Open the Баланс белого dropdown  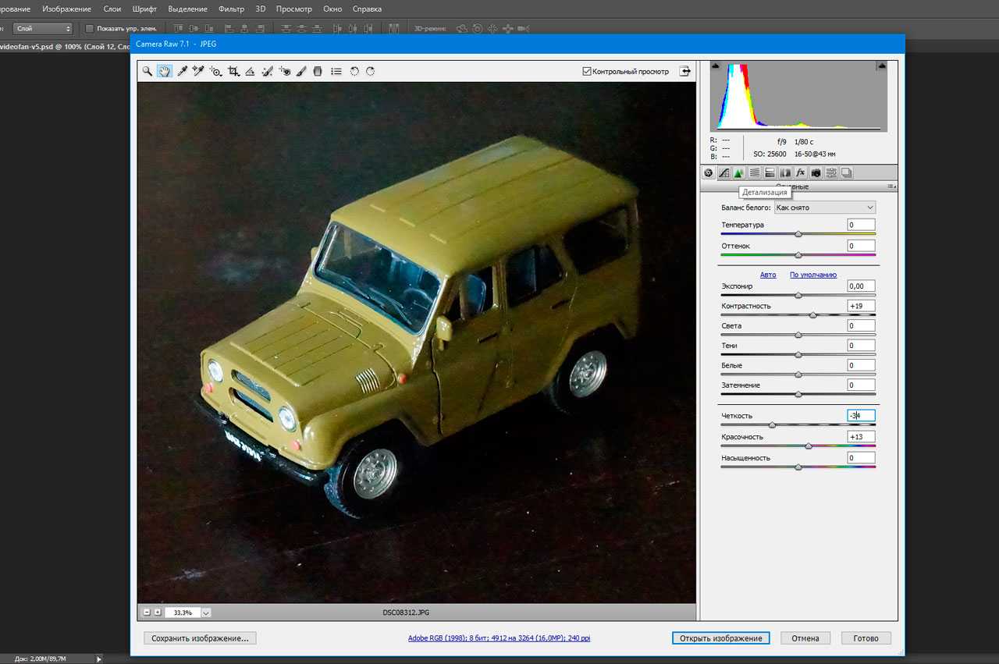825,208
